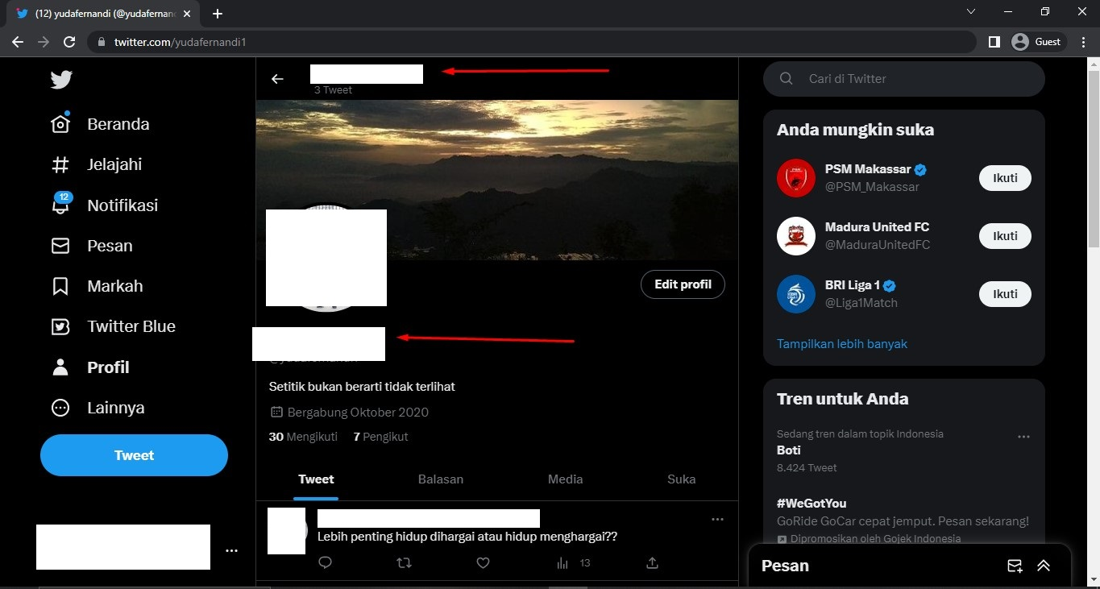1100x589 pixels.
Task: Open Guest profile button in browser
Action: [x=1038, y=42]
